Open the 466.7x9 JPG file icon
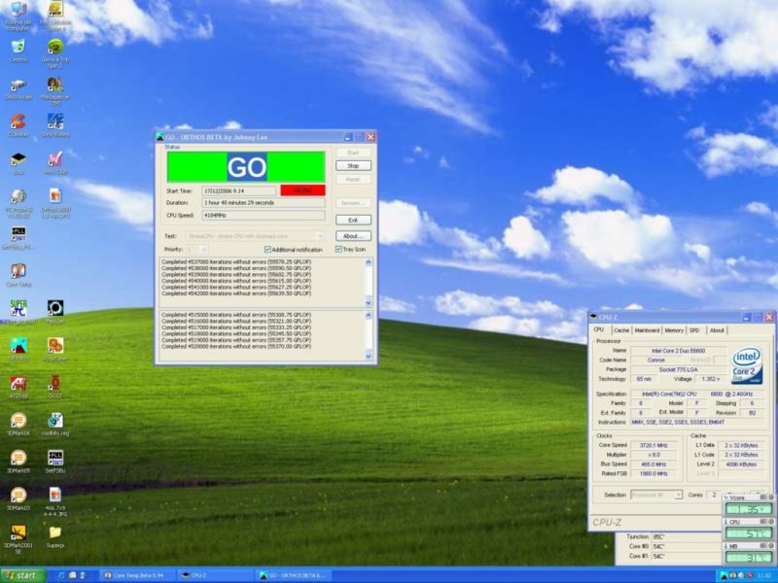This screenshot has height=583, width=778. (55, 495)
